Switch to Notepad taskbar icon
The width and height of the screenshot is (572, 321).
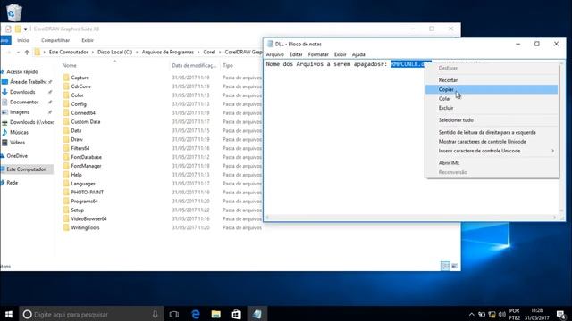[x=257, y=314]
